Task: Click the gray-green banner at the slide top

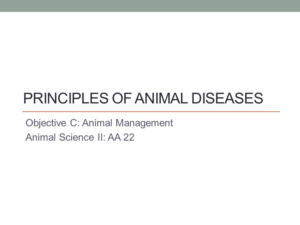Action: [150, 6]
